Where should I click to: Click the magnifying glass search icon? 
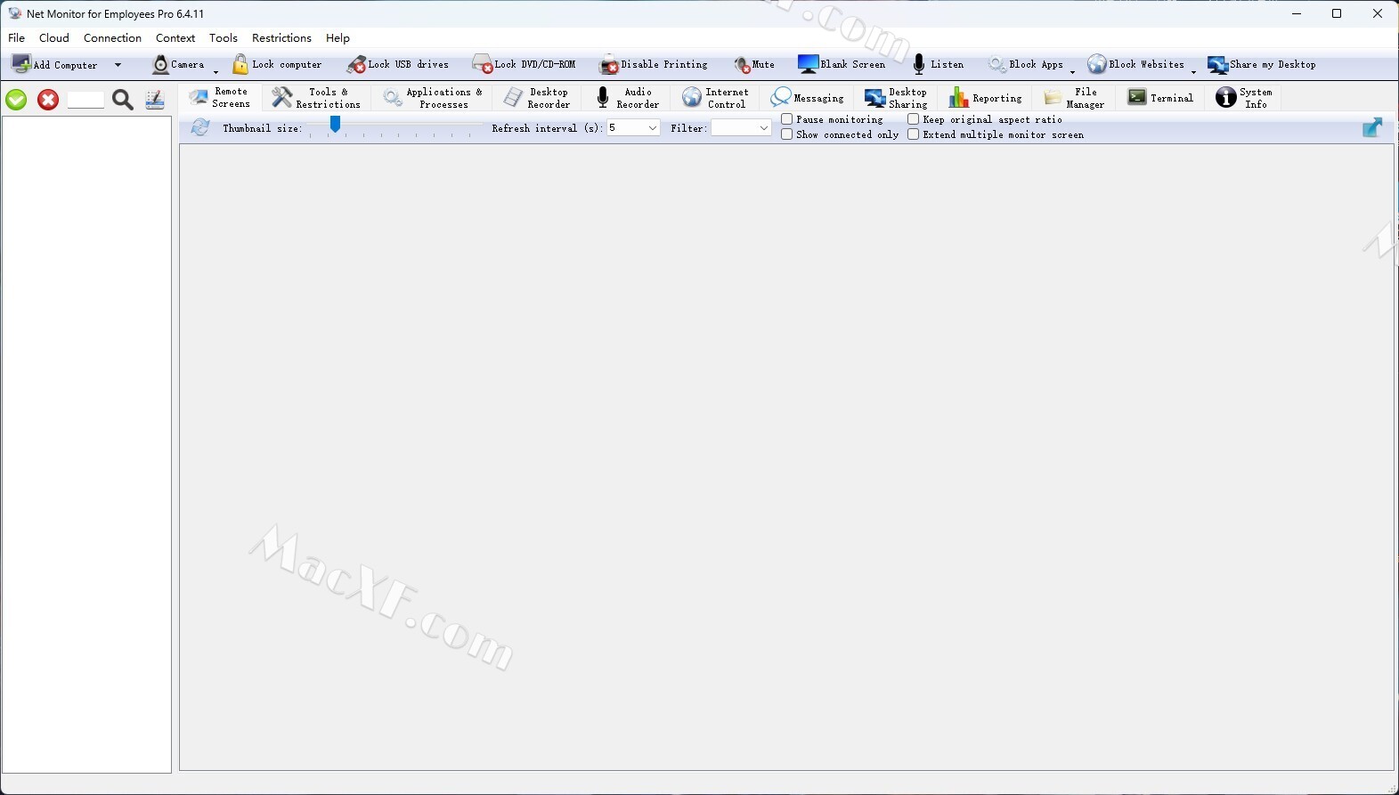pyautogui.click(x=123, y=100)
